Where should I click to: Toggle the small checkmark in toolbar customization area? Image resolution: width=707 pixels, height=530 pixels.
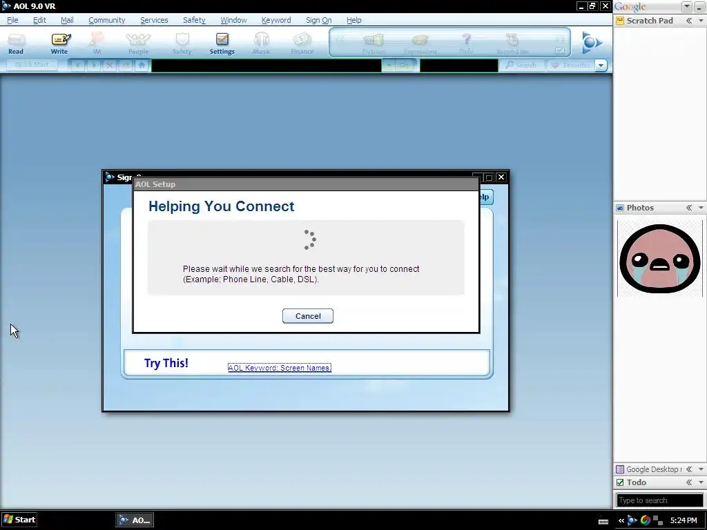(x=560, y=50)
